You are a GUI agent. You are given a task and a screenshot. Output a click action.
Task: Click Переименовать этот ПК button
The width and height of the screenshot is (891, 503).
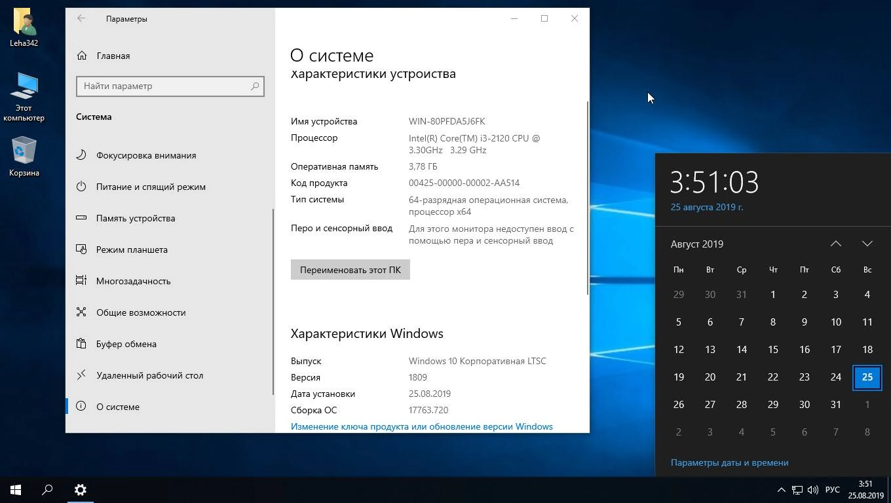point(351,270)
